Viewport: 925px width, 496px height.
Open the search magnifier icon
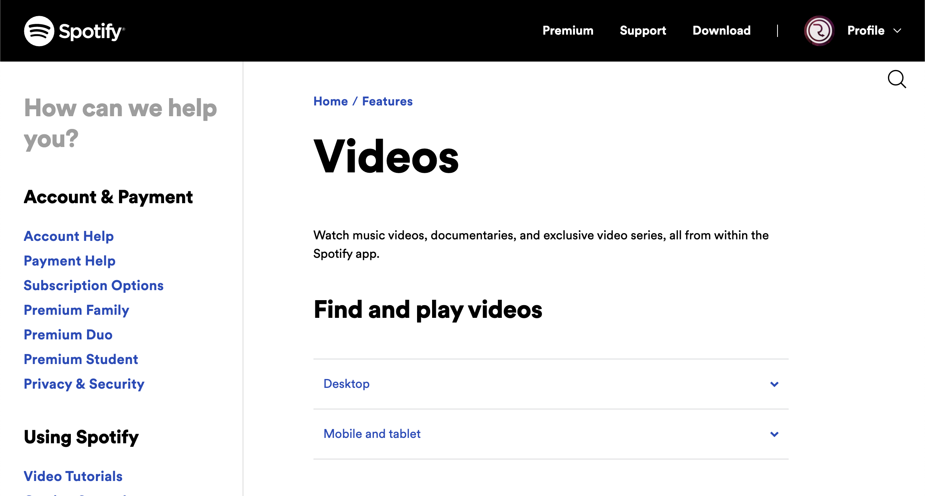pos(897,79)
